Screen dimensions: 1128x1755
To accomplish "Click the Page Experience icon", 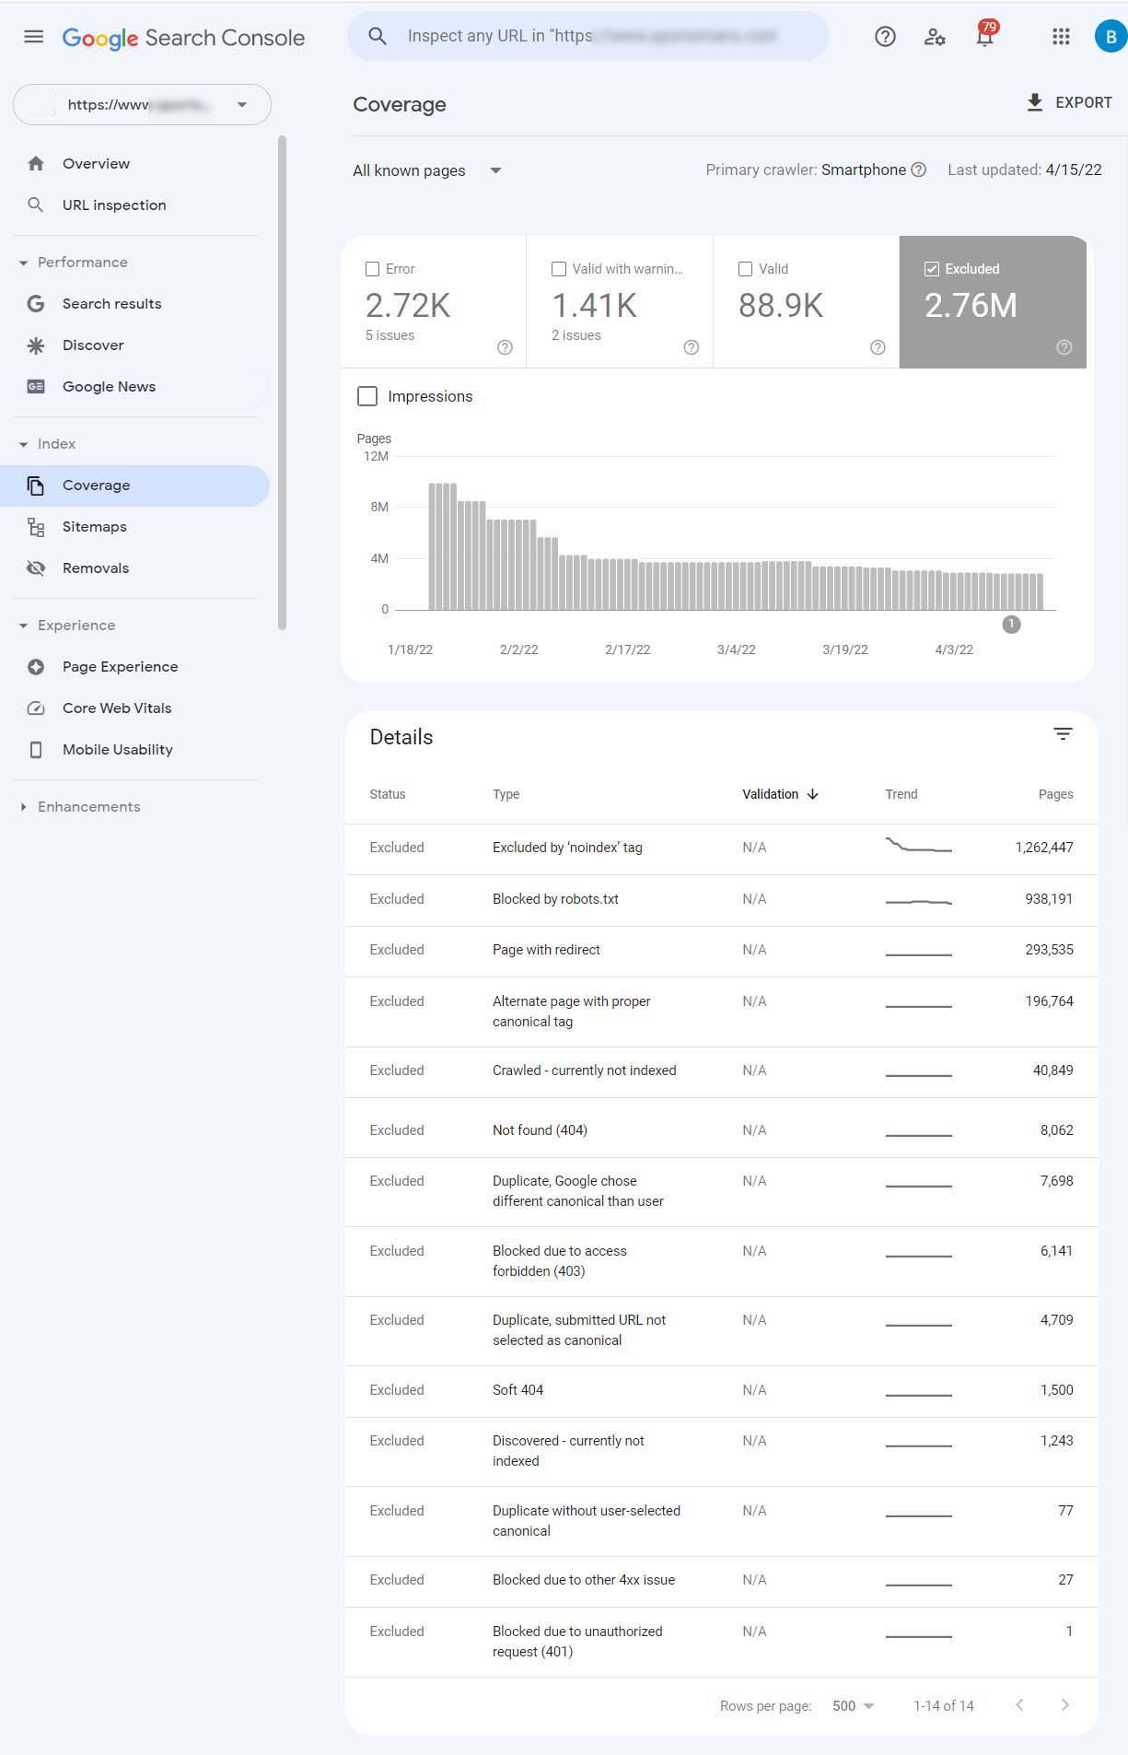I will (x=36, y=667).
